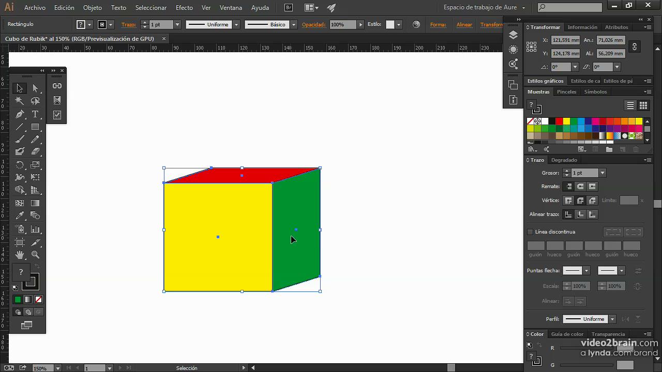
Task: Open the Layers panel icon
Action: pos(513,35)
